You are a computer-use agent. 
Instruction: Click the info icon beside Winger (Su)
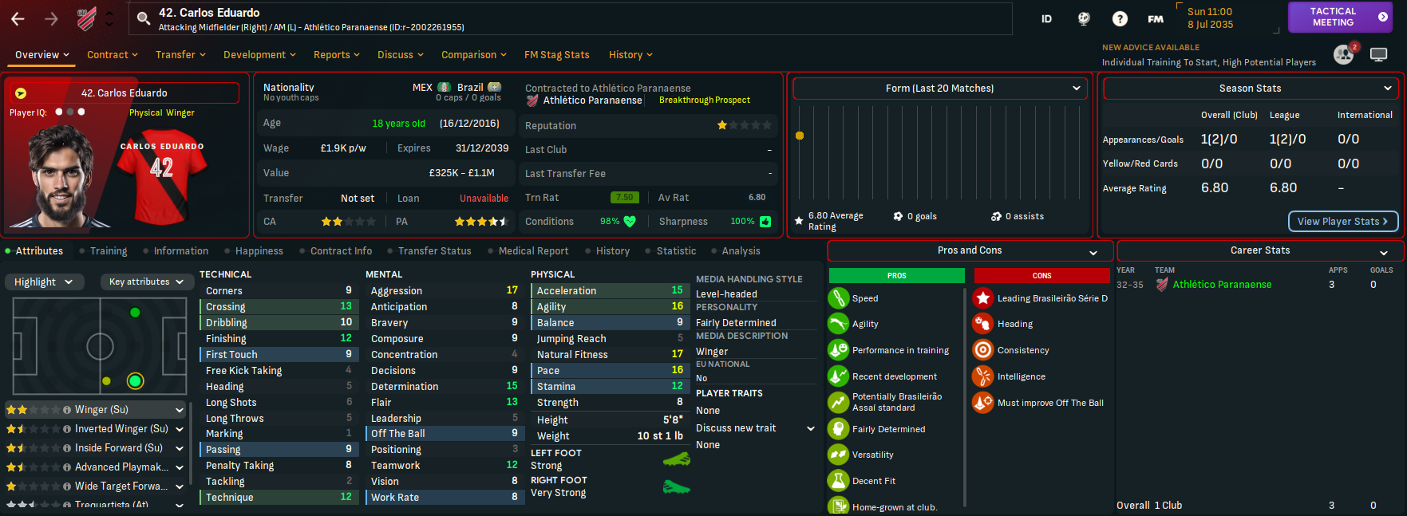pyautogui.click(x=67, y=410)
